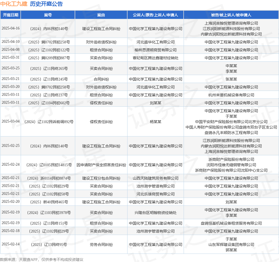
Task: Click case number (2025)辽1102民初122号
Action: 49,50
